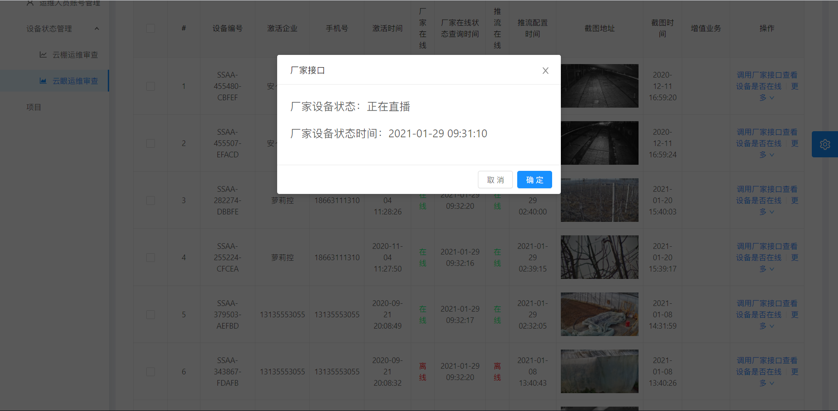
Task: Open screenshot thumbnail for SSAA-379503-AEFBD
Action: tap(599, 314)
